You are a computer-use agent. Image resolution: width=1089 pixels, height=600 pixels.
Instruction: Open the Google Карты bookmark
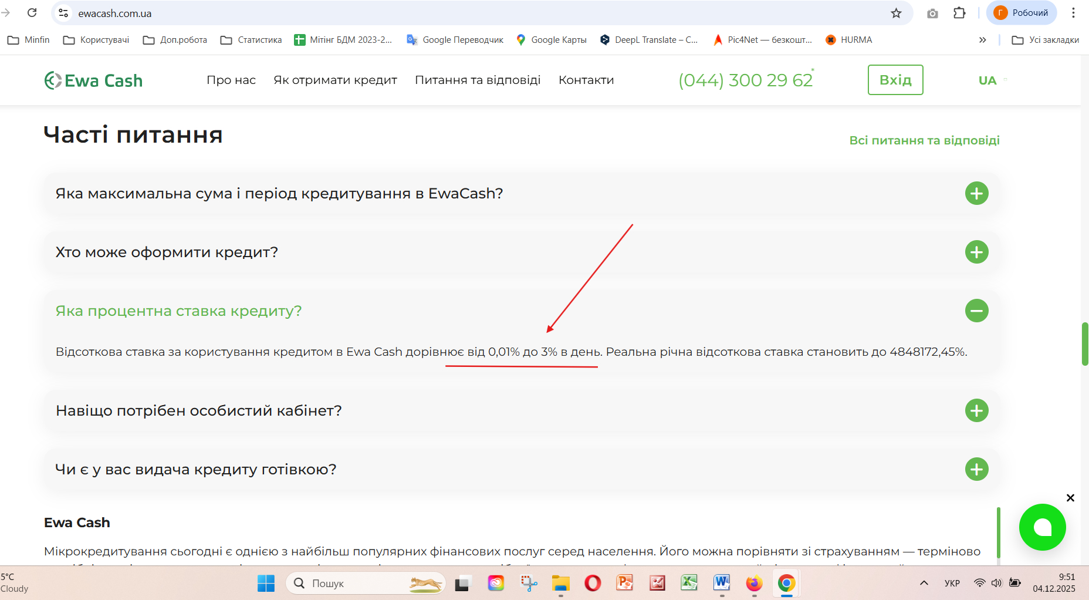(x=551, y=40)
